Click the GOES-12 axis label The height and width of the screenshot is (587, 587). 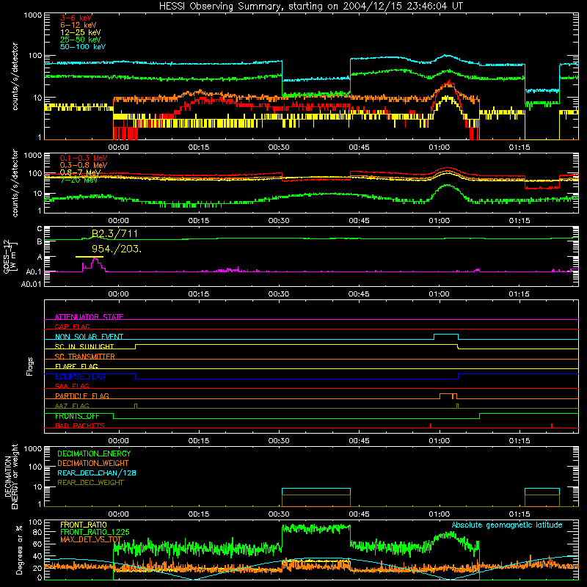pyautogui.click(x=10, y=256)
